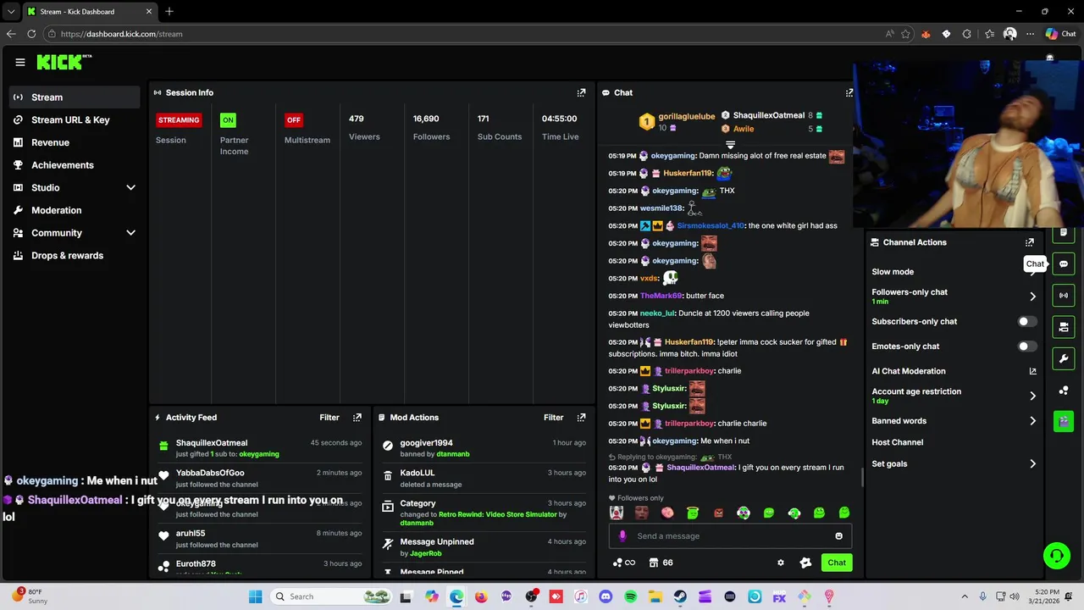
Task: Click AI Chat Moderation label
Action: (909, 371)
